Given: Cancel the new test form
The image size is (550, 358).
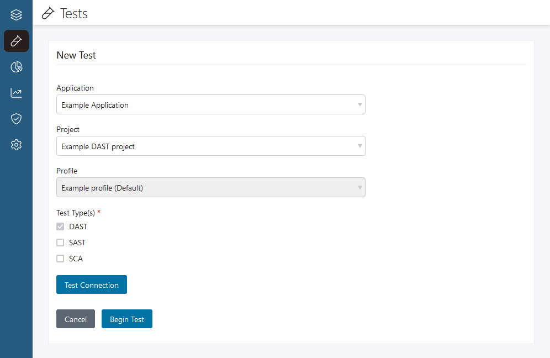Looking at the screenshot, I should pos(76,319).
